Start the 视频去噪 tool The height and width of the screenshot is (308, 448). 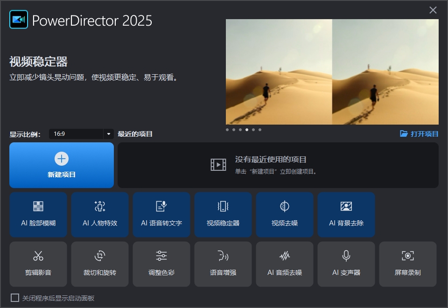coord(285,215)
